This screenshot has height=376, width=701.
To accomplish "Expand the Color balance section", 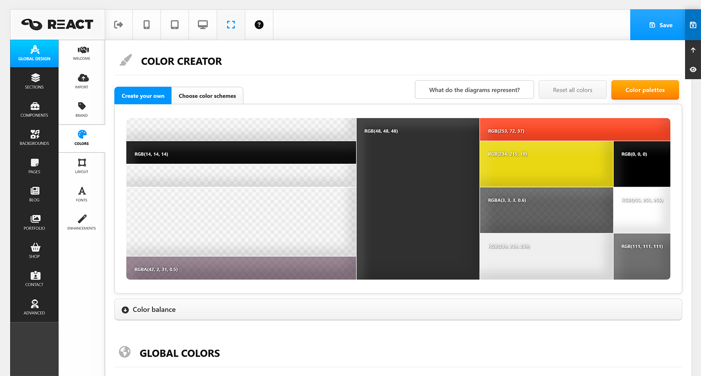I will click(154, 309).
